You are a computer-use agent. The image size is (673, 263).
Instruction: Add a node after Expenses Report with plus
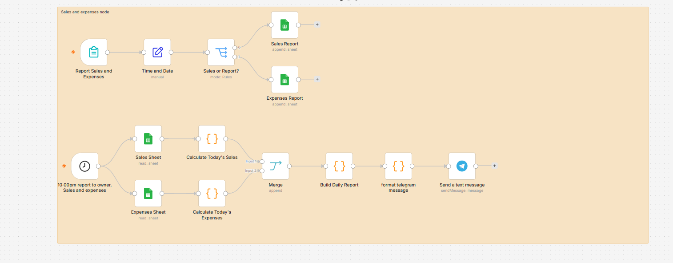click(x=317, y=79)
